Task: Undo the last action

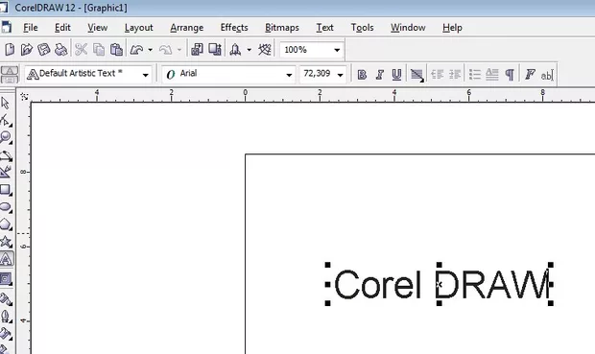Action: [x=136, y=49]
